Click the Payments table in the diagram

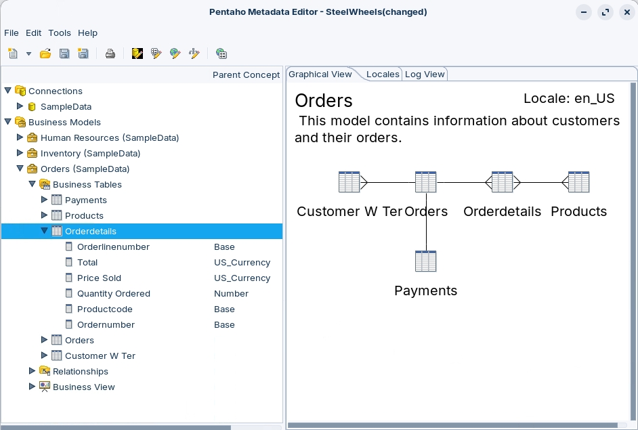[425, 261]
